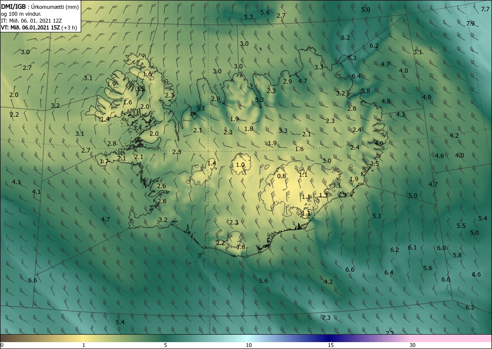Click the initial time 'IT: Mið. 06. 01. 2021 12Z'

[x=31, y=21]
